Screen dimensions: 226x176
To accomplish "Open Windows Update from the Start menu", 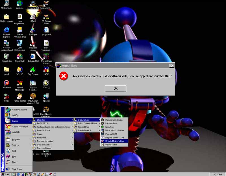I will [x=18, y=110].
